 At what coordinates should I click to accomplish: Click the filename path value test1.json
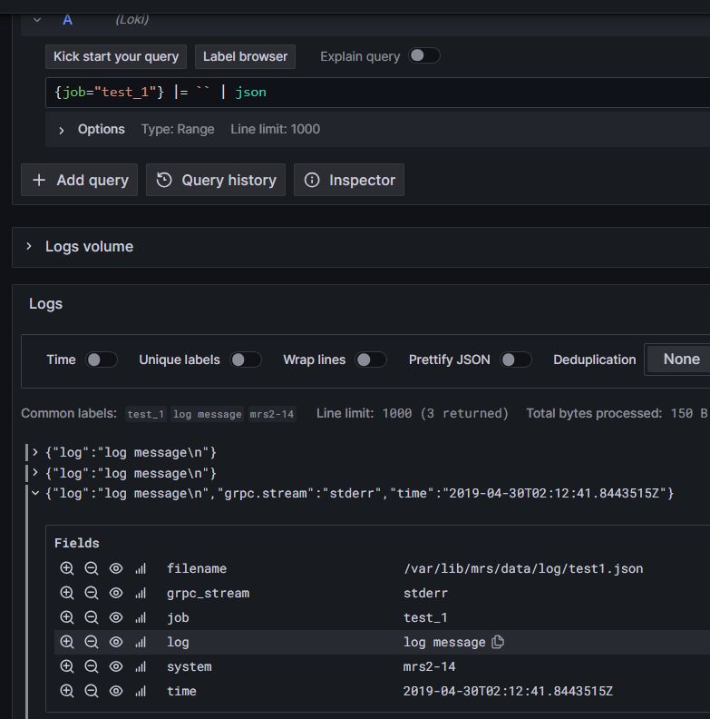pos(523,568)
